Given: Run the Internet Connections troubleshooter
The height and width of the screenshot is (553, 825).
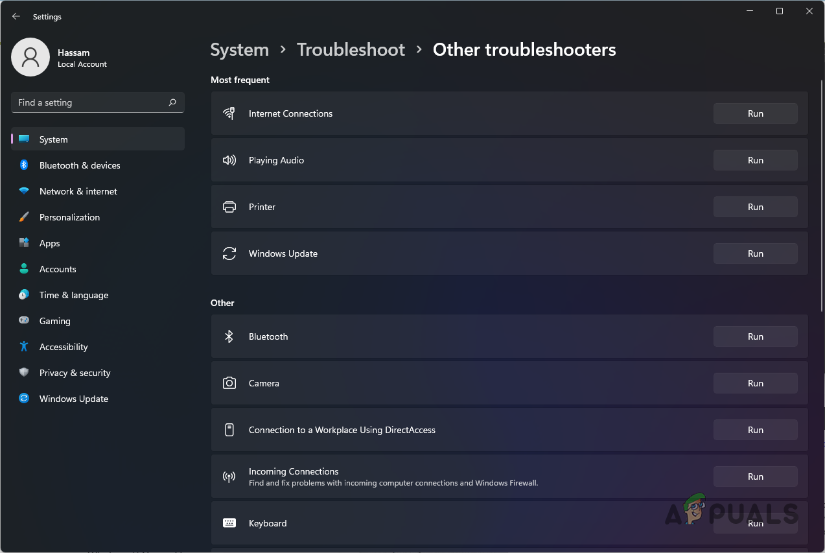Looking at the screenshot, I should (x=755, y=113).
